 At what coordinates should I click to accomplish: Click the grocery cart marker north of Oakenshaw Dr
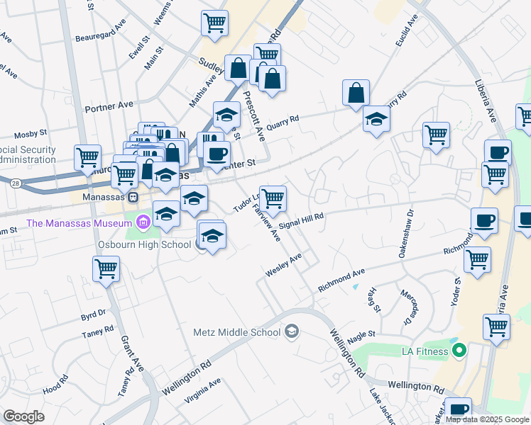(x=437, y=135)
